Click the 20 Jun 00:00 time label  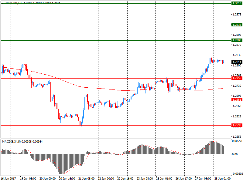tap(47, 179)
